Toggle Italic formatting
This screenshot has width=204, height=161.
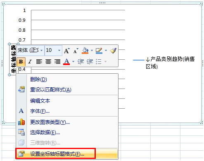coord(30,62)
